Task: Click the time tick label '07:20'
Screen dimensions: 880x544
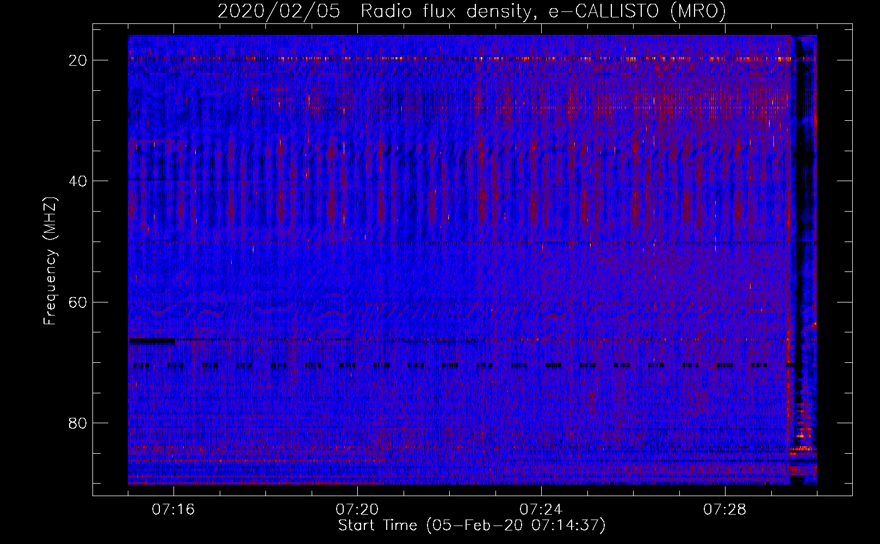Action: pyautogui.click(x=357, y=510)
